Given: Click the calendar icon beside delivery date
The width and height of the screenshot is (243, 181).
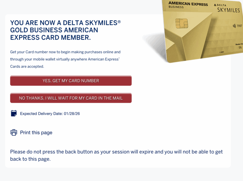Looking at the screenshot, I should 14,113.
